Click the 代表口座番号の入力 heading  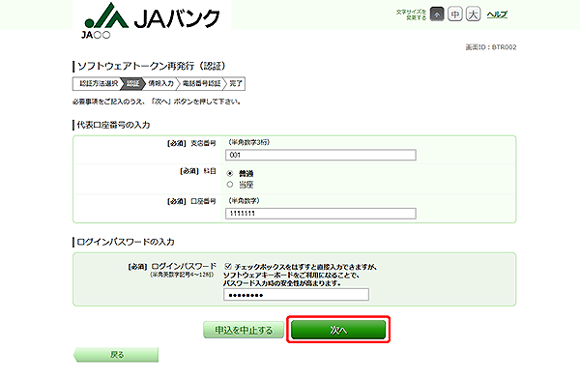113,125
